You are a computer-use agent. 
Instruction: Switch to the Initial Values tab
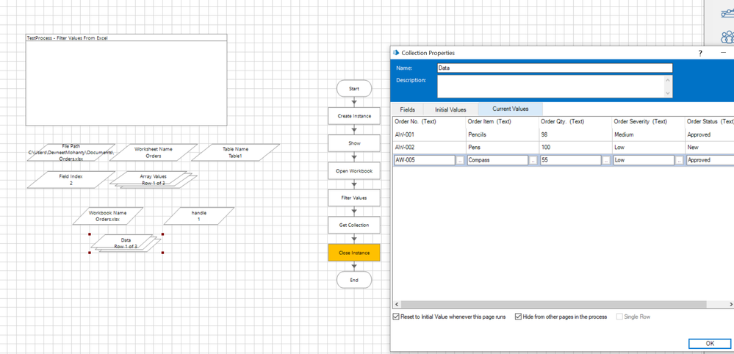450,109
